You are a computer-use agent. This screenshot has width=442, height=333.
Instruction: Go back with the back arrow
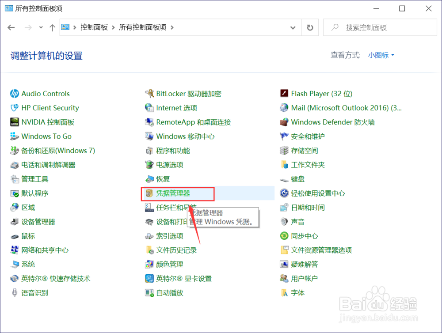tap(11, 27)
